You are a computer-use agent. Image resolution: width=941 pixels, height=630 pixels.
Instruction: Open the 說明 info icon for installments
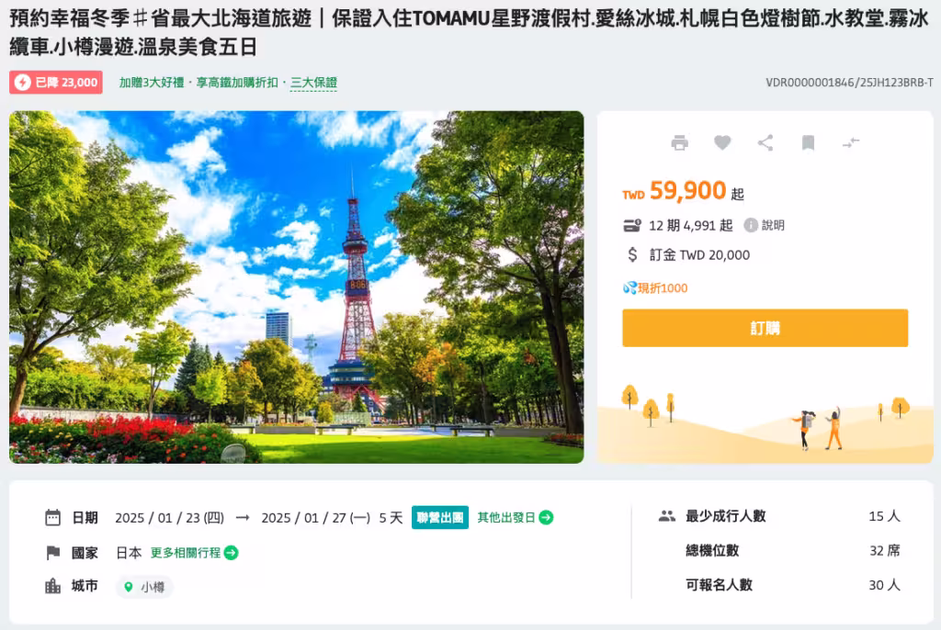coord(751,225)
